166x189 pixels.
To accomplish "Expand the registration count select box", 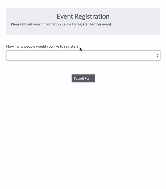I will click(x=83, y=55).
